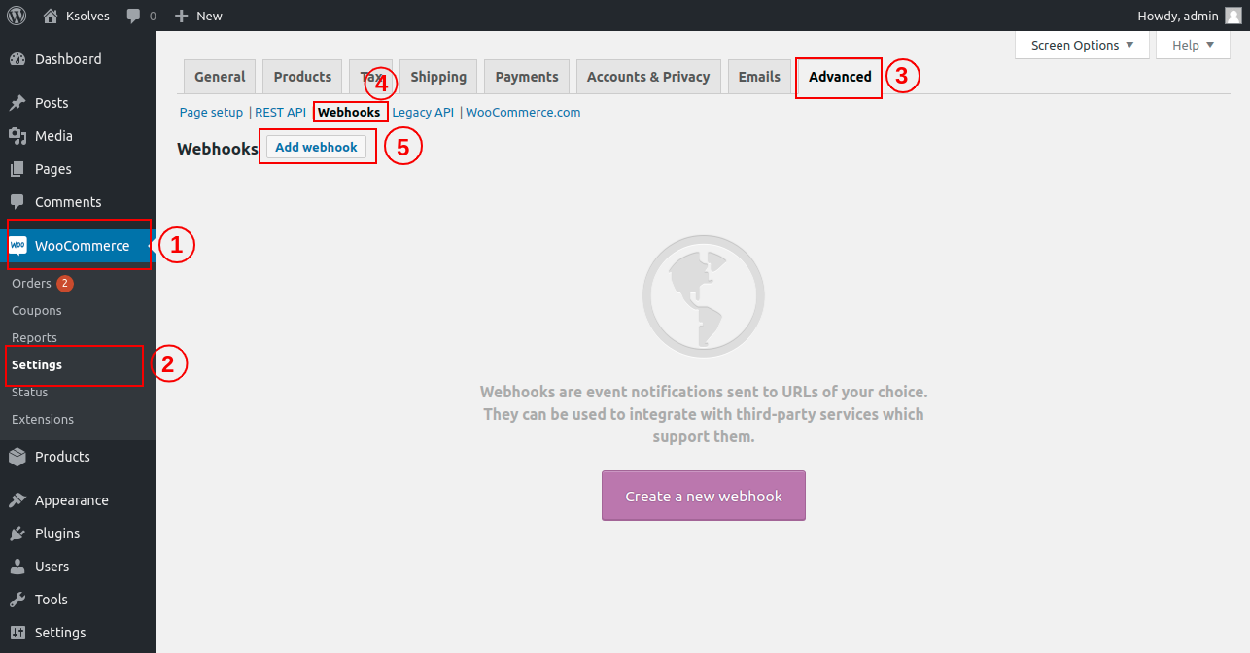Image resolution: width=1250 pixels, height=653 pixels.
Task: Click the Dashboard icon in sidebar
Action: pyautogui.click(x=17, y=59)
